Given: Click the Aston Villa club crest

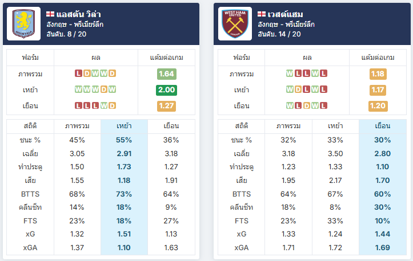Looking at the screenshot, I should click(23, 24).
